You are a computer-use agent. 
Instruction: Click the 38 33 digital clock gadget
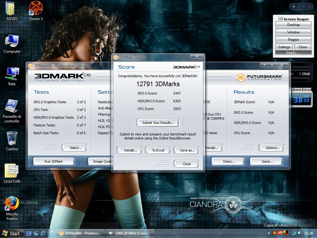point(301,99)
